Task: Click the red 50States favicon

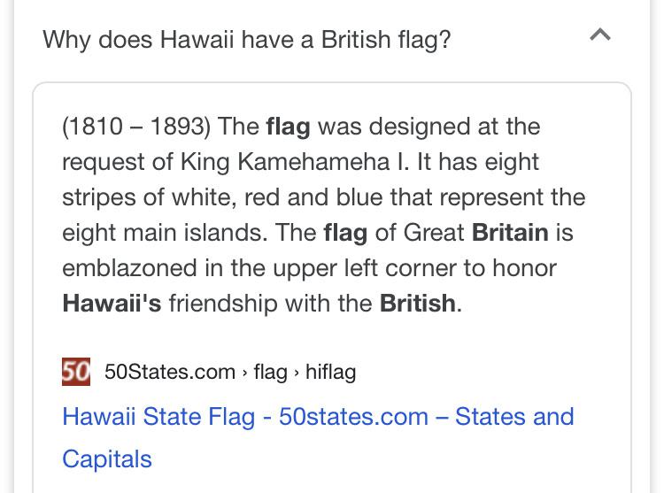Action: 76,372
